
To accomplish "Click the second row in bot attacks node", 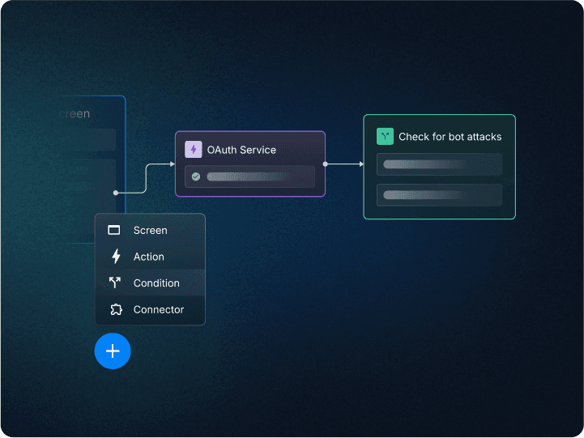I will (439, 195).
